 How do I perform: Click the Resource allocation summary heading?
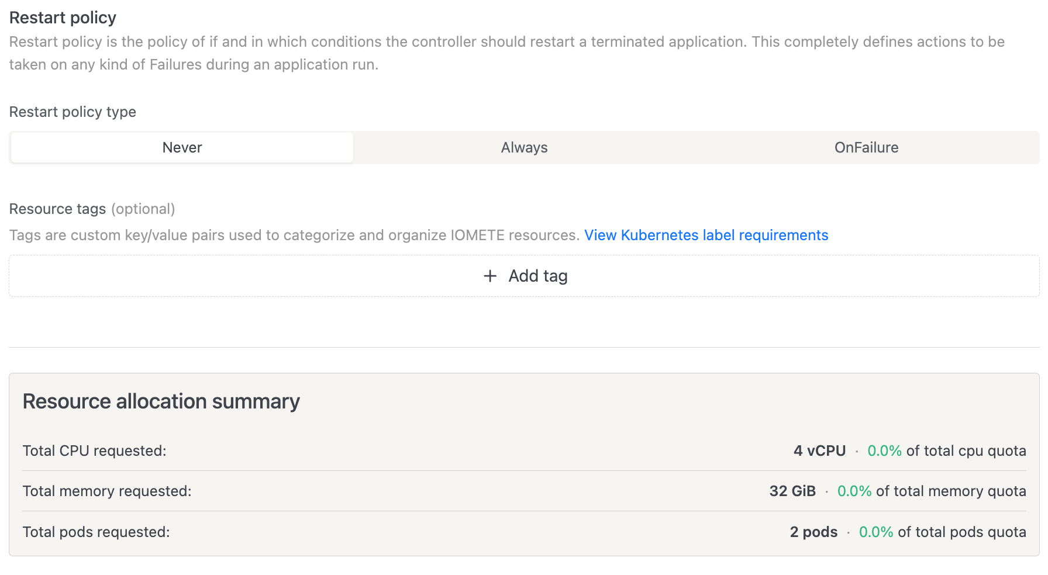pyautogui.click(x=161, y=401)
